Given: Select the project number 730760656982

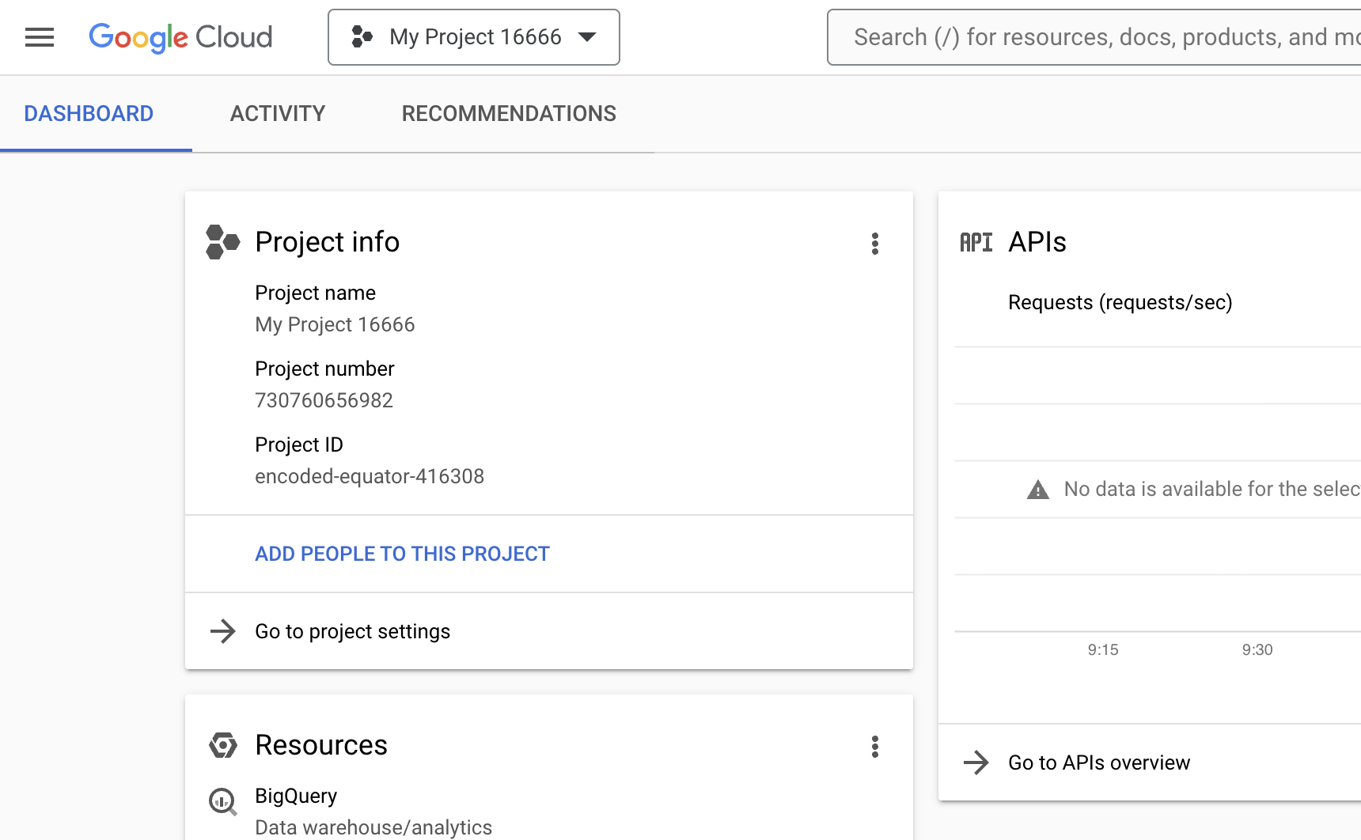Looking at the screenshot, I should tap(324, 400).
